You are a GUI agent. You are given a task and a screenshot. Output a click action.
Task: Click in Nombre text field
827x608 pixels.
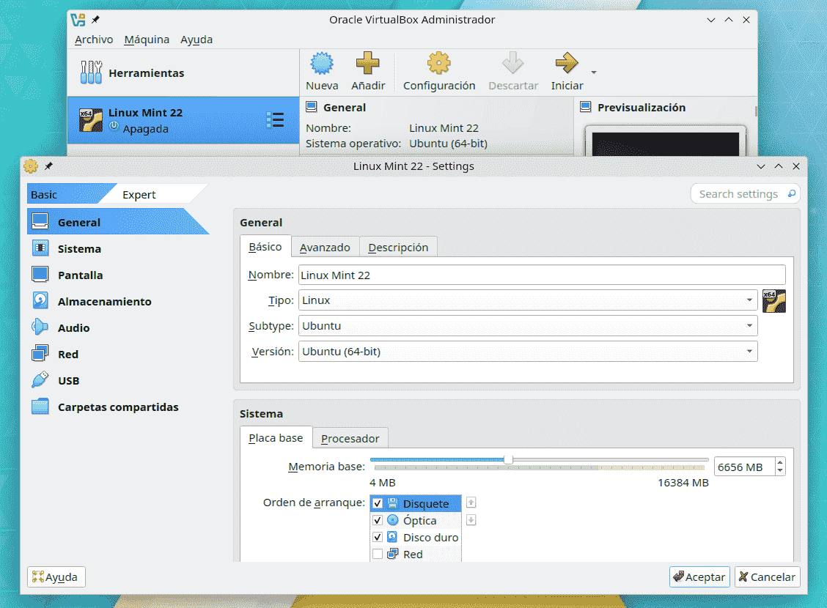pyautogui.click(x=542, y=275)
